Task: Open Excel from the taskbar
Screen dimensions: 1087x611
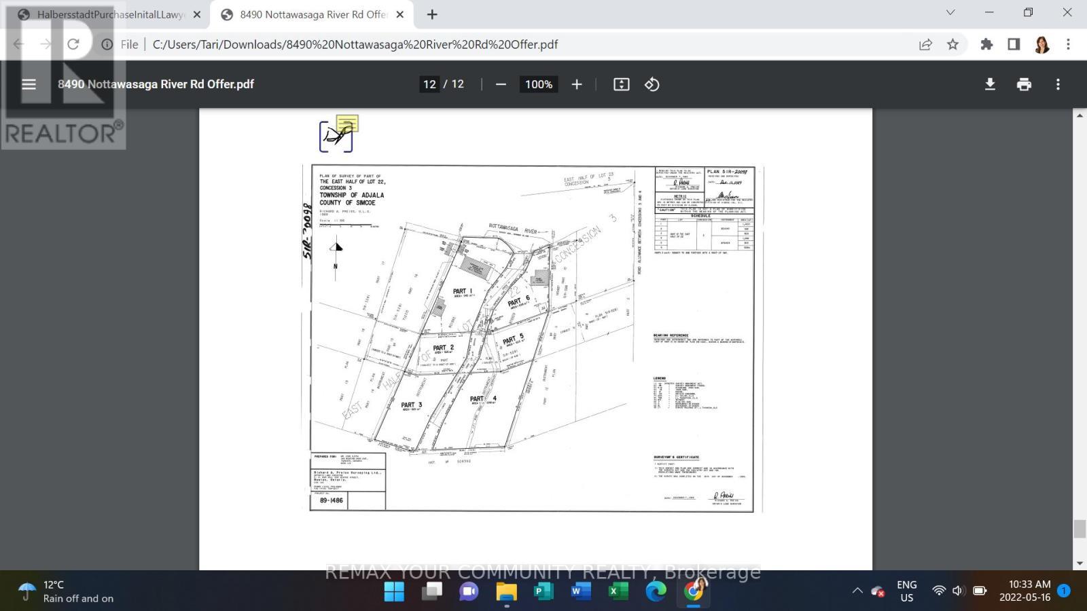Action: tap(618, 591)
